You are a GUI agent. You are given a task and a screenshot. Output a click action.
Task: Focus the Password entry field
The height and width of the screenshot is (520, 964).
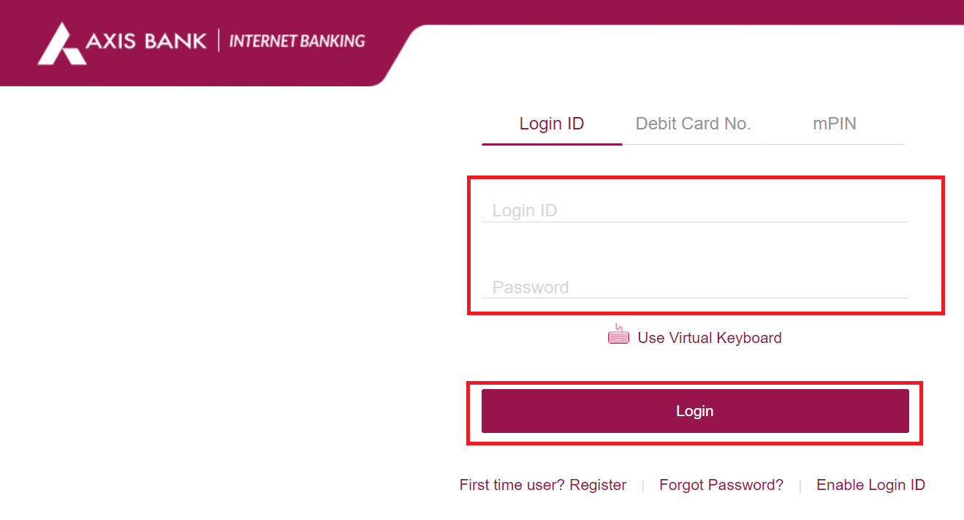point(694,287)
